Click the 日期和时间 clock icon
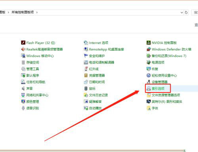198x152 pixels. (x=86, y=82)
